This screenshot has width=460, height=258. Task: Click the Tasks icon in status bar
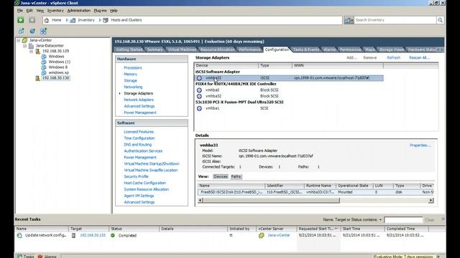point(19,257)
